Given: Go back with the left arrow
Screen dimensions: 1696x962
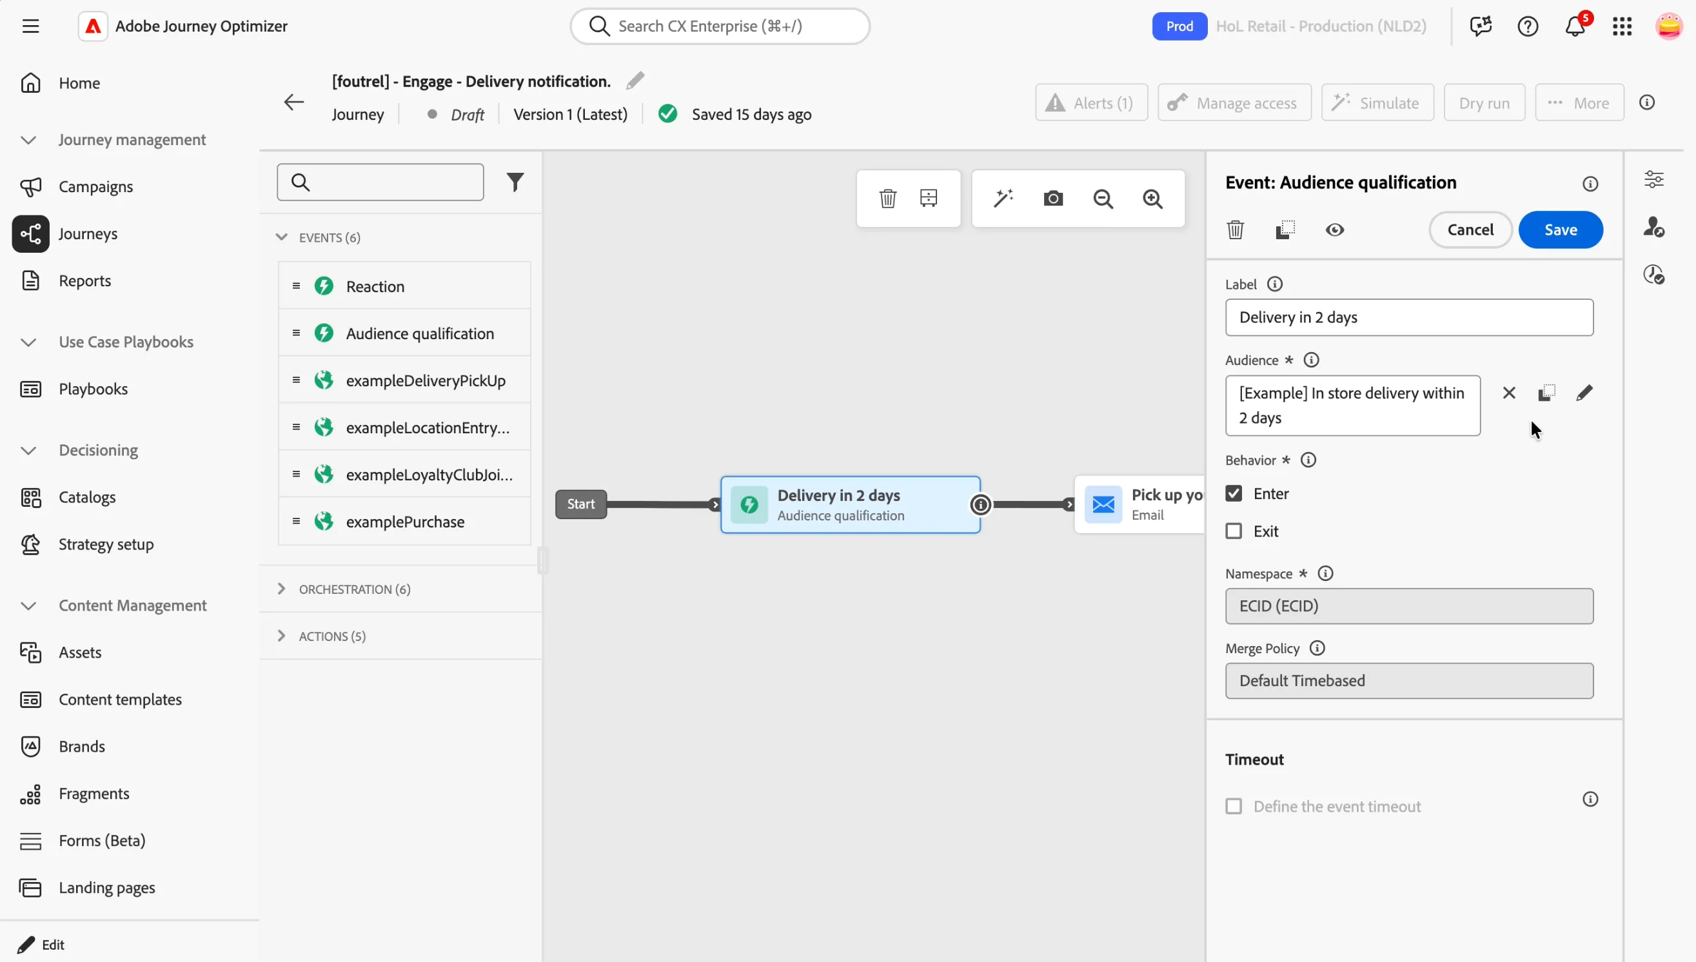Looking at the screenshot, I should tap(293, 102).
